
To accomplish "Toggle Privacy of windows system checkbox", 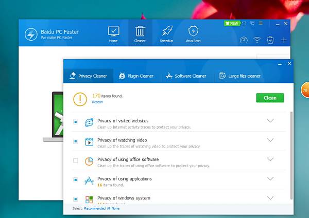I will pyautogui.click(x=76, y=199).
